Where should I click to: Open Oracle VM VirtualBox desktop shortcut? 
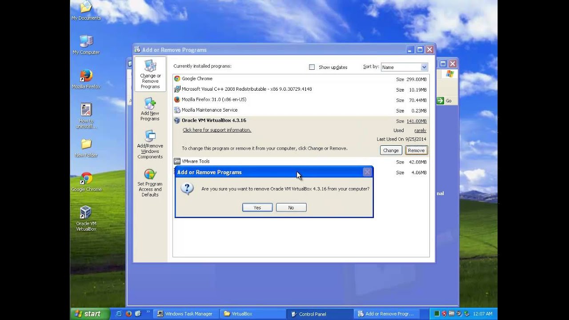(x=86, y=219)
